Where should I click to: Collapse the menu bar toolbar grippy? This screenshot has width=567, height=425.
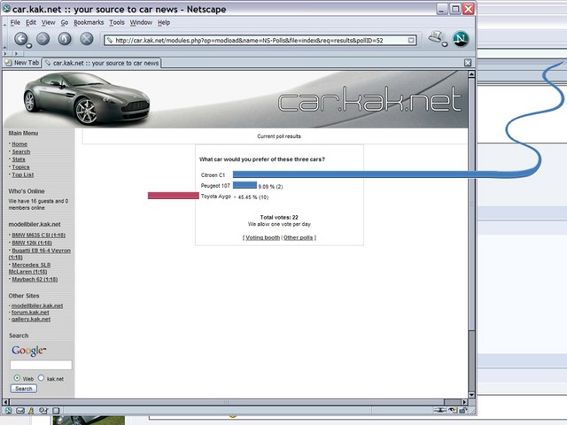pos(4,23)
